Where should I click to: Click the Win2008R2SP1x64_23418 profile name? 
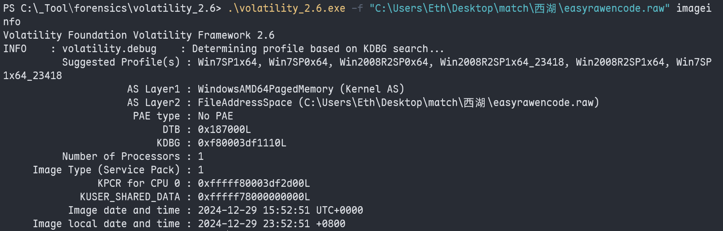502,62
